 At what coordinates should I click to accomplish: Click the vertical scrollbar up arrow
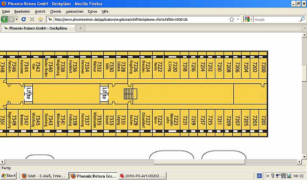[304, 35]
